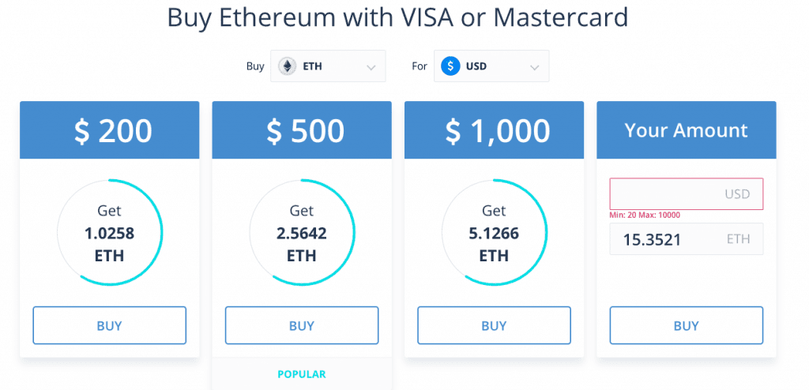
Task: Open the Buy cryptocurrency selector box
Action: tap(328, 66)
